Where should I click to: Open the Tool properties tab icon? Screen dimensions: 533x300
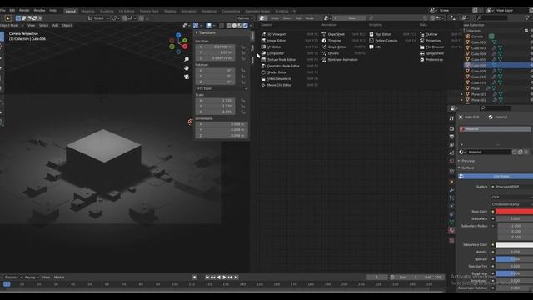pos(451,118)
